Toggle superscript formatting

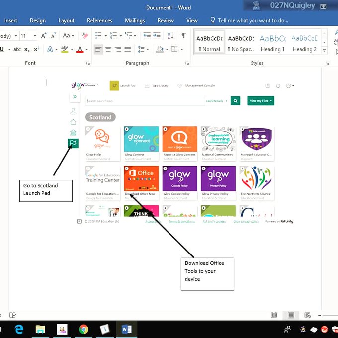pyautogui.click(x=36, y=49)
